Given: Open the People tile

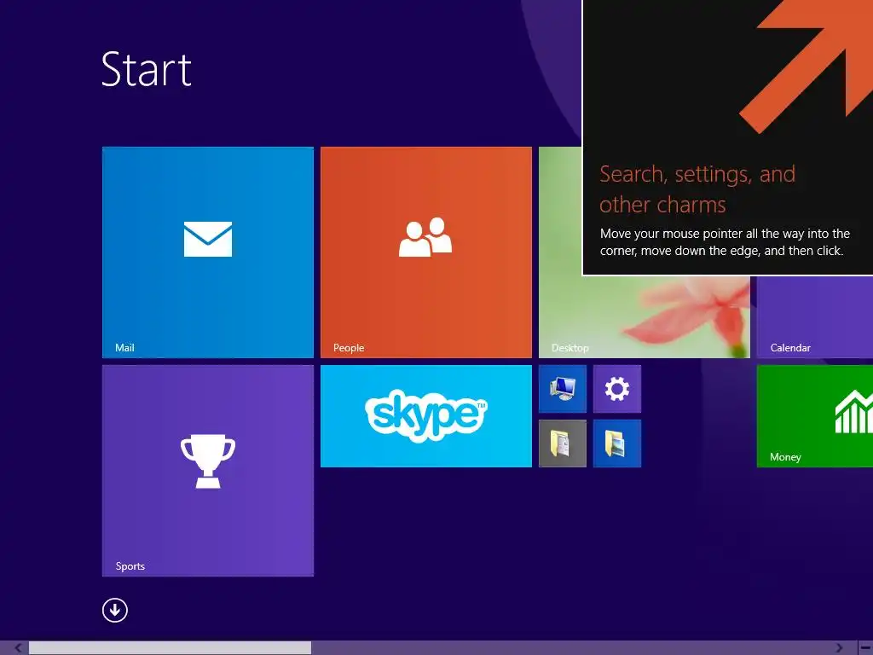Looking at the screenshot, I should pos(426,252).
